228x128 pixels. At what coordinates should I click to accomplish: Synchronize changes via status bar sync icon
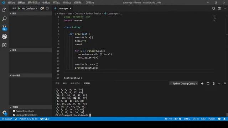pyautogui.click(x=16, y=119)
